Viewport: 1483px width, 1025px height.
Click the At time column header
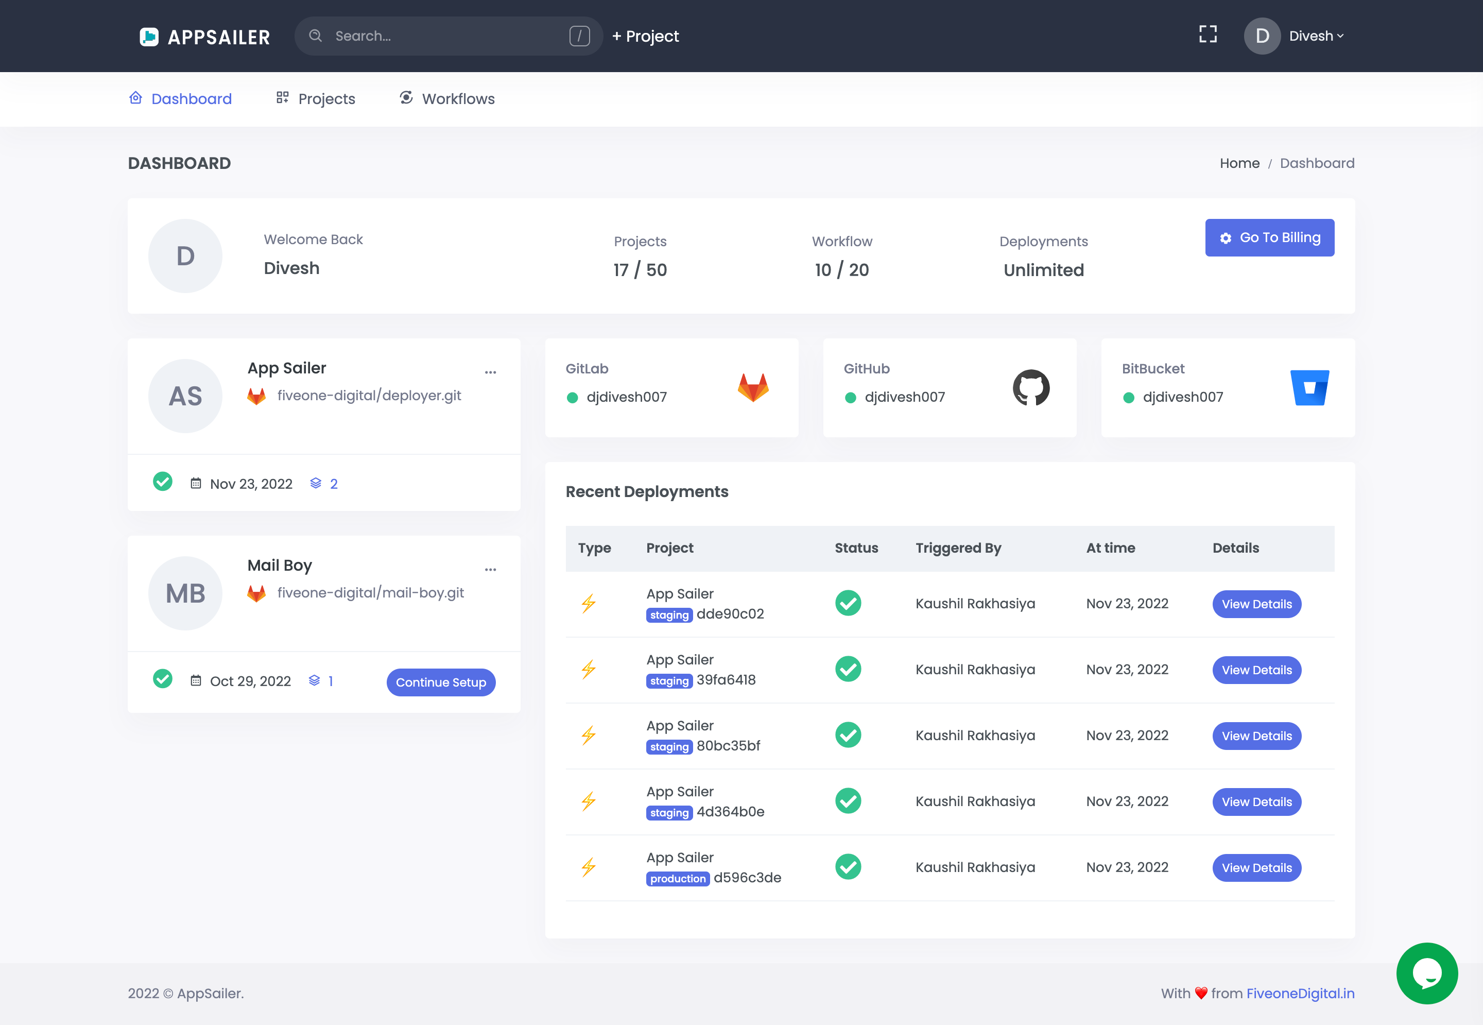pos(1110,548)
